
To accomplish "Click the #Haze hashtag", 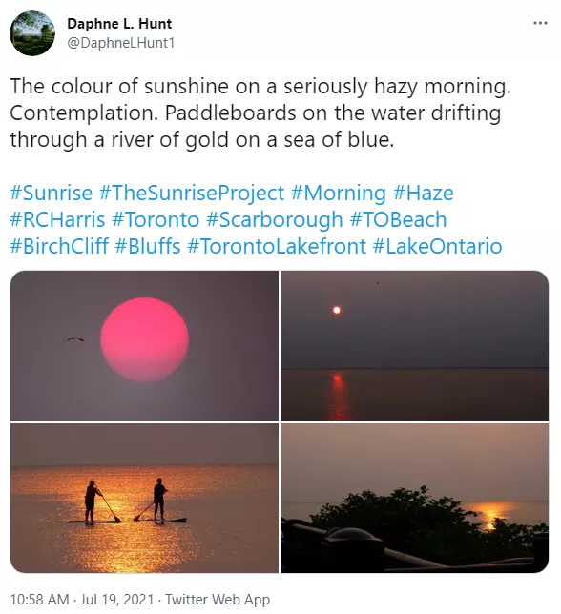I will (423, 193).
